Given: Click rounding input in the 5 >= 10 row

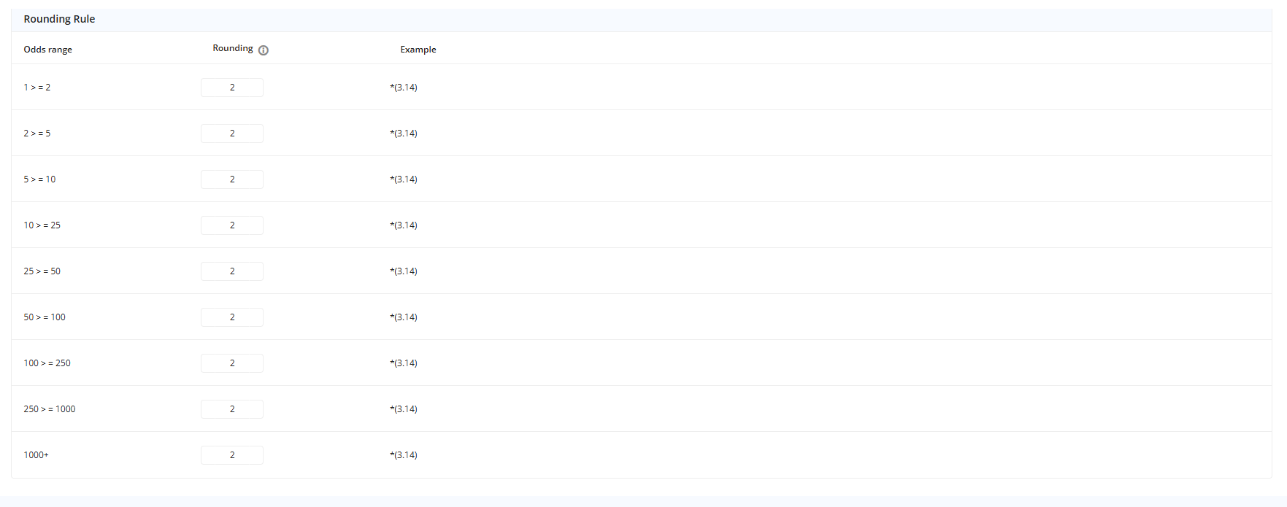Looking at the screenshot, I should click(232, 179).
